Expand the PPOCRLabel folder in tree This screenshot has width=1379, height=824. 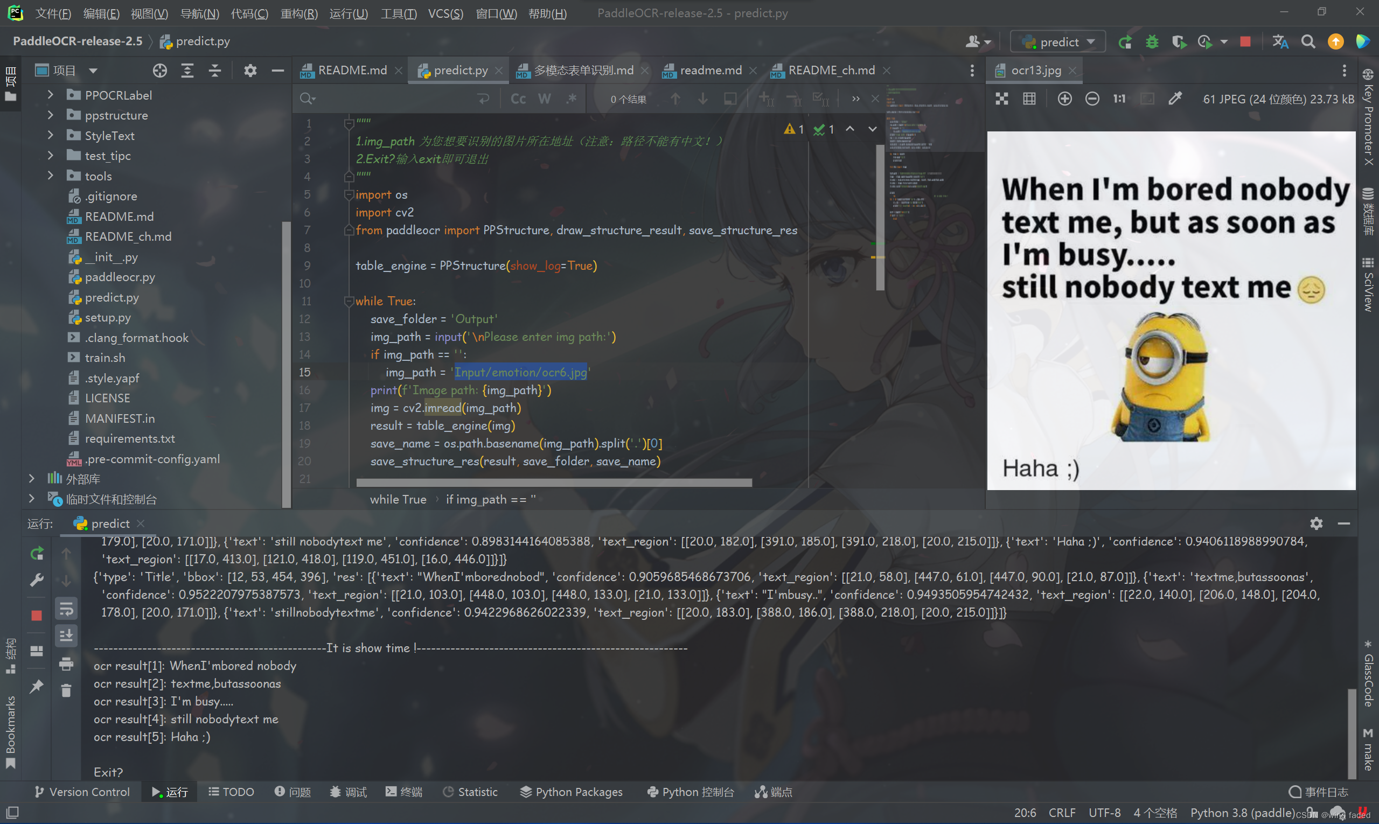[51, 94]
